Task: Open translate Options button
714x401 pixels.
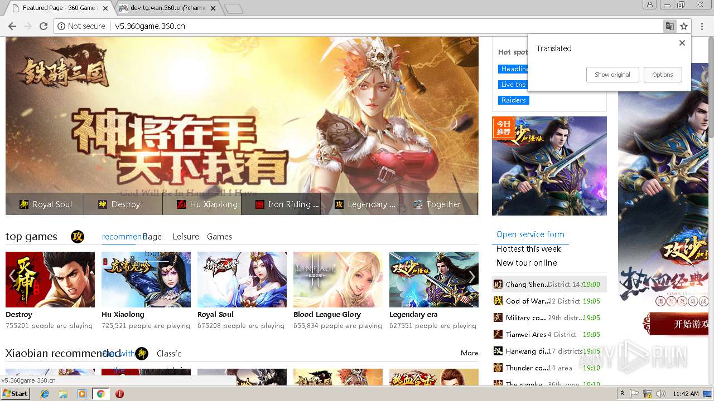Action: [663, 75]
